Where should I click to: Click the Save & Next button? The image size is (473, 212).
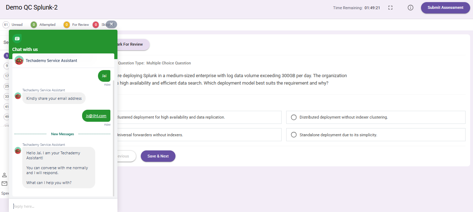click(x=158, y=156)
